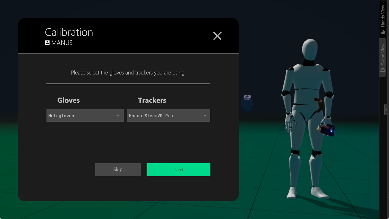Click the grid icon of Scene View
Image resolution: width=389 pixels, height=219 pixels.
click(383, 70)
